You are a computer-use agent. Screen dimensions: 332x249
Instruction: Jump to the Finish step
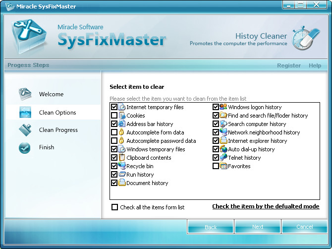(x=47, y=147)
